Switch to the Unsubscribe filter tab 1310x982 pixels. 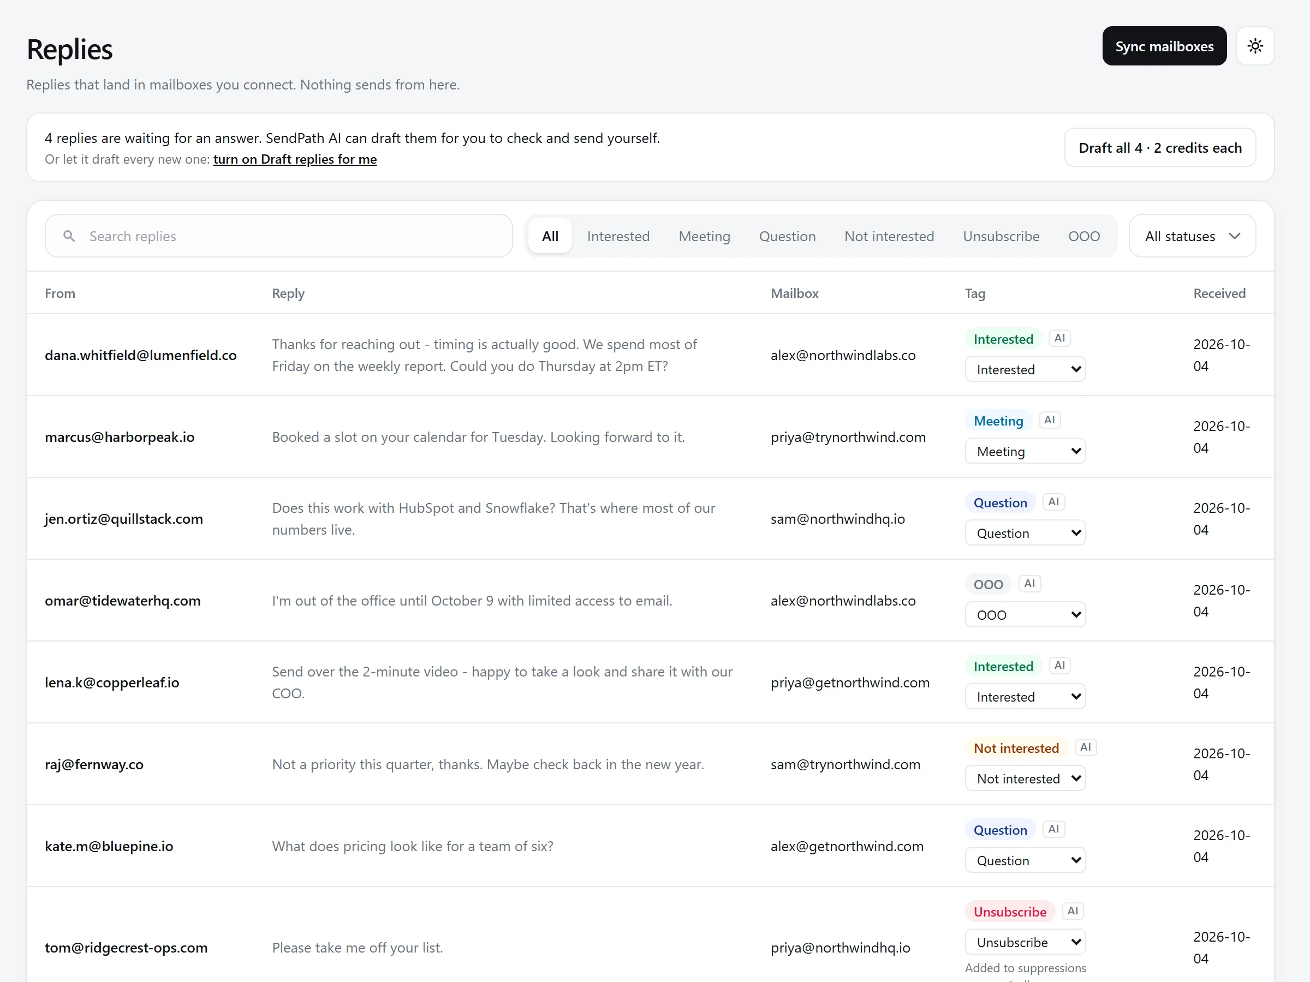click(x=1001, y=236)
